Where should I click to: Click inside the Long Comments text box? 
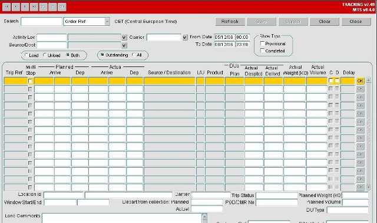(x=122, y=218)
